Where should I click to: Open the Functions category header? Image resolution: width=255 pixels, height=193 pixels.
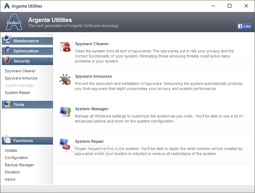(x=27, y=141)
